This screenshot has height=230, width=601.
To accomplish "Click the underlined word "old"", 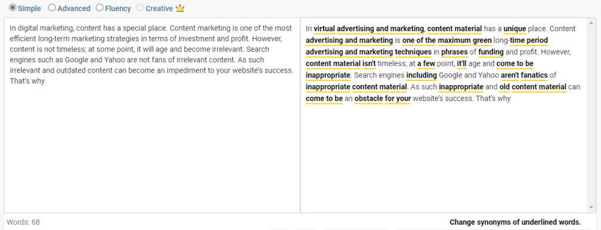I will tap(504, 87).
